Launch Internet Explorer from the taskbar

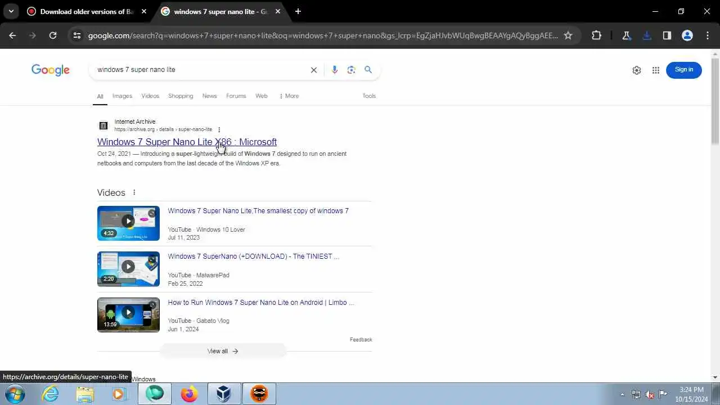pyautogui.click(x=51, y=394)
